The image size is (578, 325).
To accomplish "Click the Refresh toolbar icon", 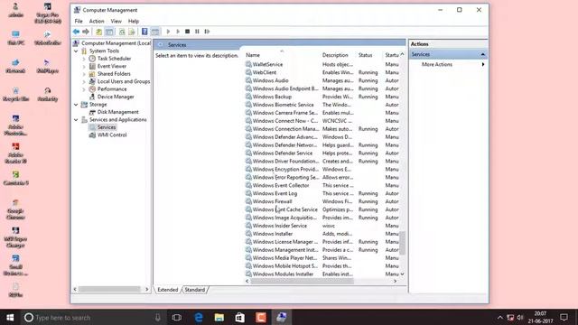I will tap(122, 32).
